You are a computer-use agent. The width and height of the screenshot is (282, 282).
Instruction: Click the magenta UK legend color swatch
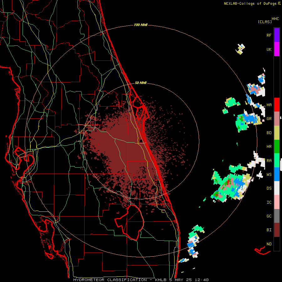point(277,49)
